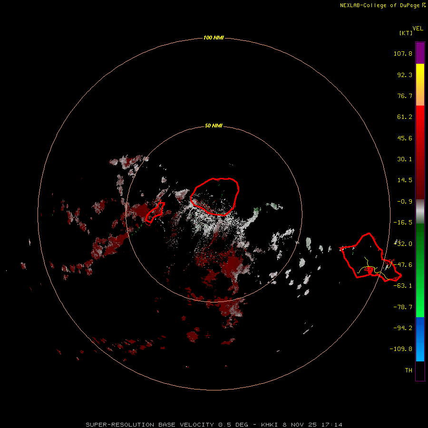Click the small red outlined island at left
This screenshot has height=428, width=428.
(x=155, y=214)
